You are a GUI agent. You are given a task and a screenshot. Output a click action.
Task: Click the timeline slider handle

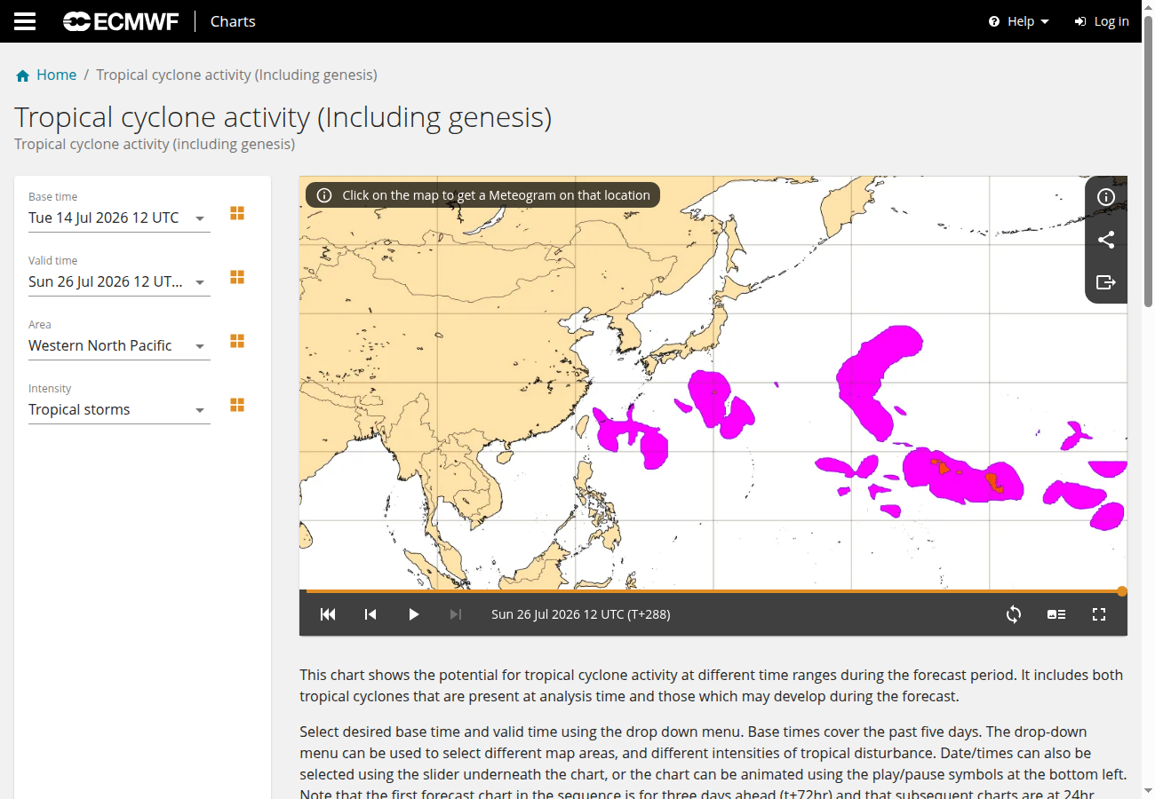(x=1122, y=591)
